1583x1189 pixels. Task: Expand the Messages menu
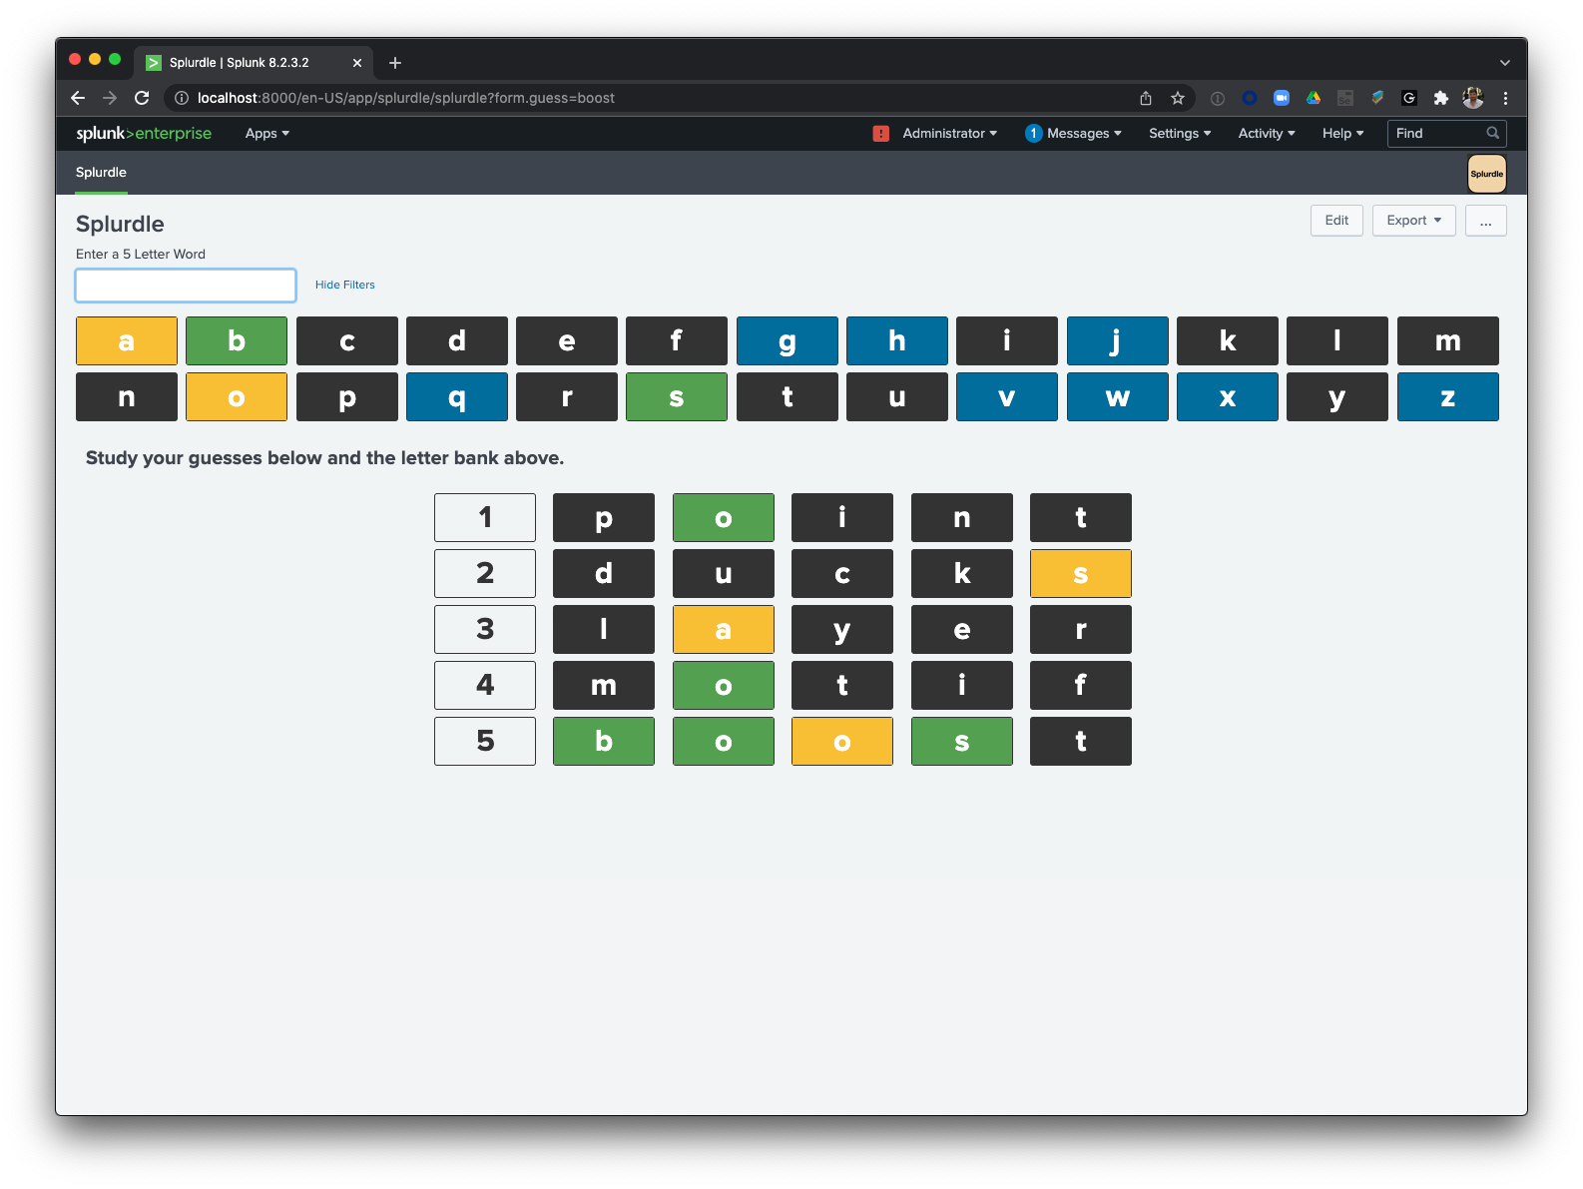pyautogui.click(x=1084, y=134)
